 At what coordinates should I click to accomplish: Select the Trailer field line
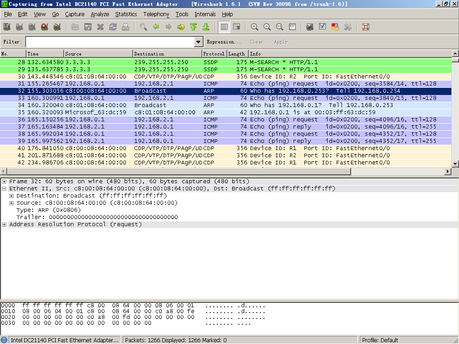[97, 217]
